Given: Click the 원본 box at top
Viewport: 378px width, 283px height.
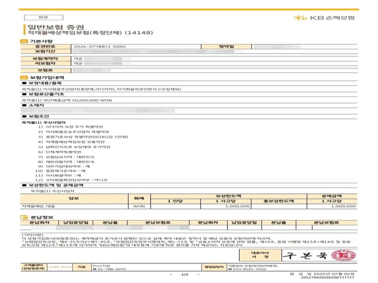Looking at the screenshot, I should click(x=43, y=17).
